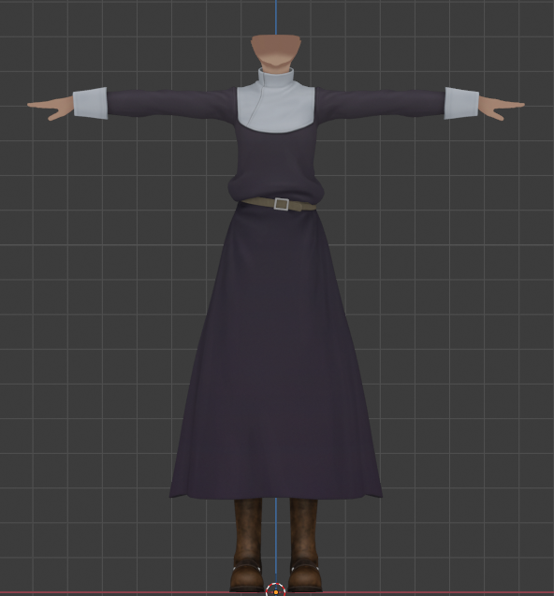Click the middle of the long skirt
554x596 pixels.
click(276, 354)
